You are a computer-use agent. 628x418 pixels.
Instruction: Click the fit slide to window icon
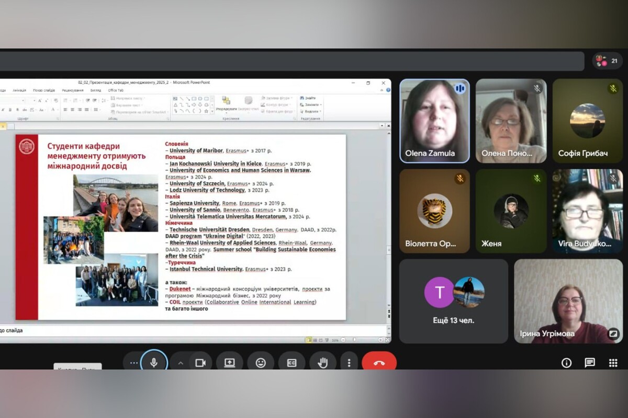tap(387, 340)
